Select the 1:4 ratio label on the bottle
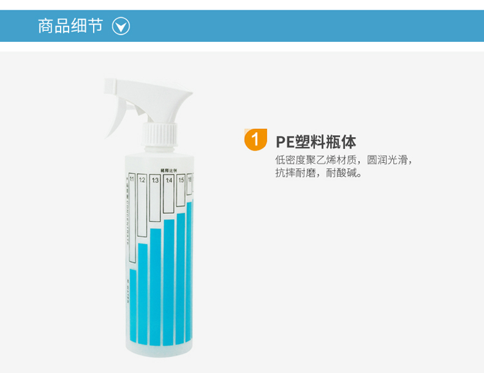 [168, 180]
